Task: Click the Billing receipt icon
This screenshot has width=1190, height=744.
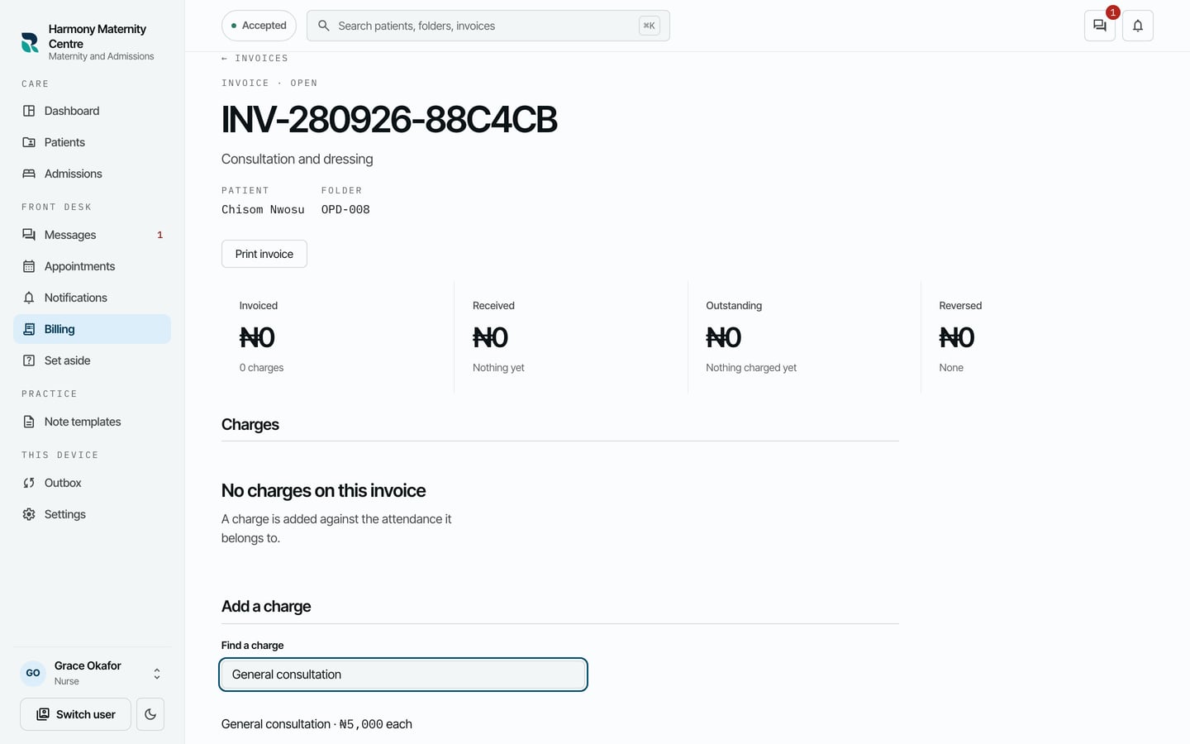Action: (29, 329)
